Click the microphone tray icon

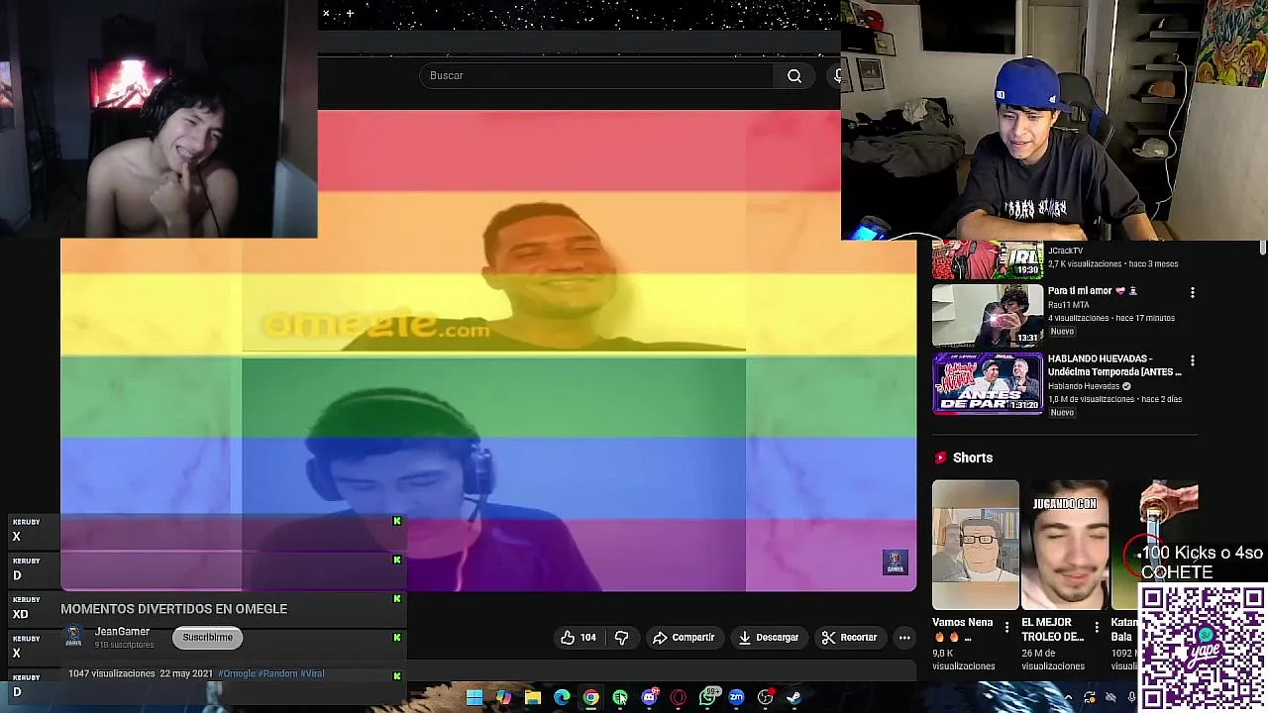[1131, 697]
